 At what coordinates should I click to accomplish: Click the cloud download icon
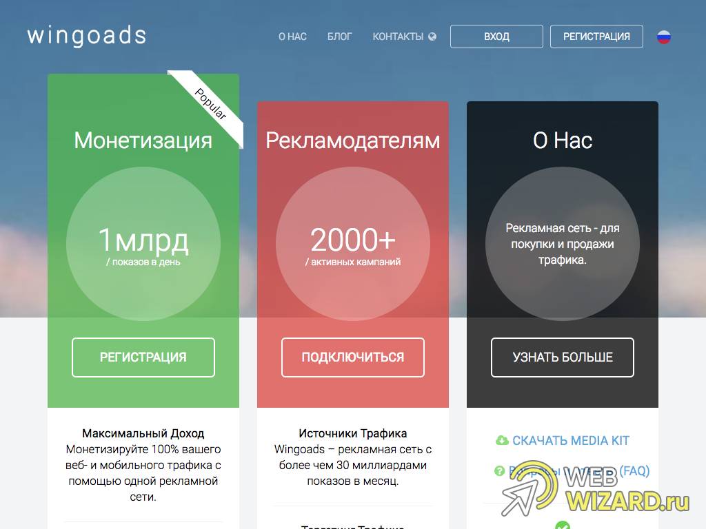(x=502, y=440)
